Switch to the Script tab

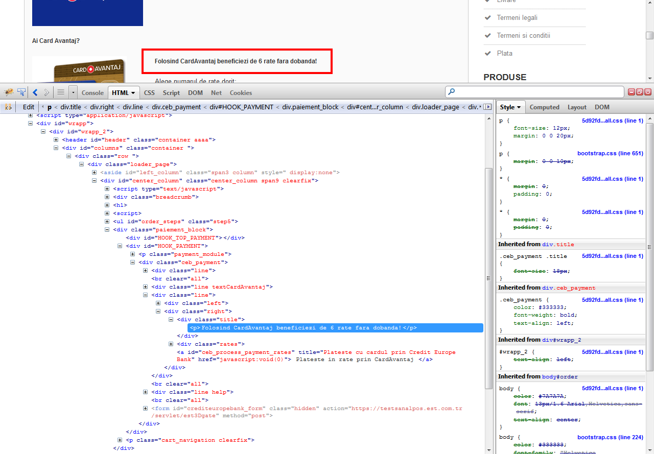(171, 92)
